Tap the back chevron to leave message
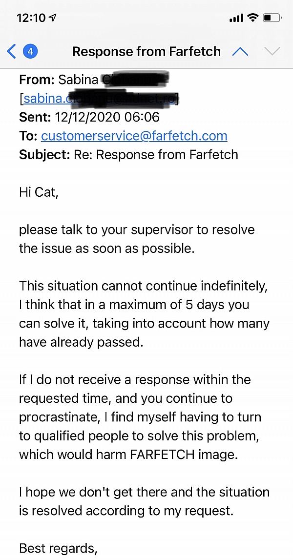This screenshot has height=560, width=293. pos(12,51)
